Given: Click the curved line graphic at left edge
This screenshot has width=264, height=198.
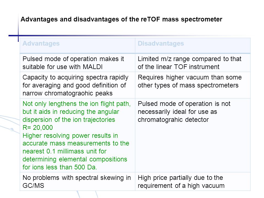Looking at the screenshot, I should point(10,124).
